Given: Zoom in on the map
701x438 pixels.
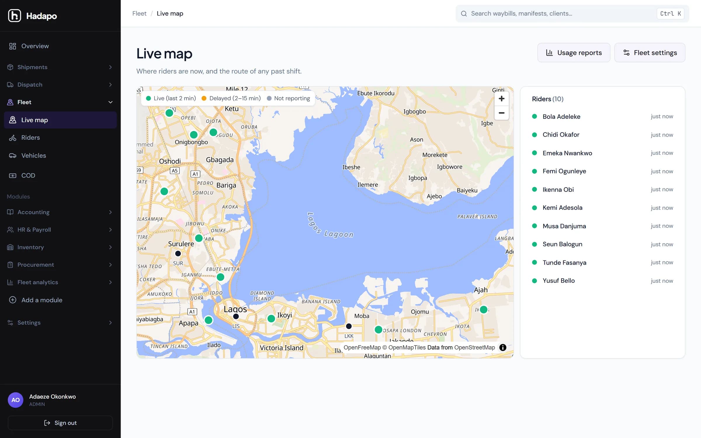Looking at the screenshot, I should [x=502, y=99].
